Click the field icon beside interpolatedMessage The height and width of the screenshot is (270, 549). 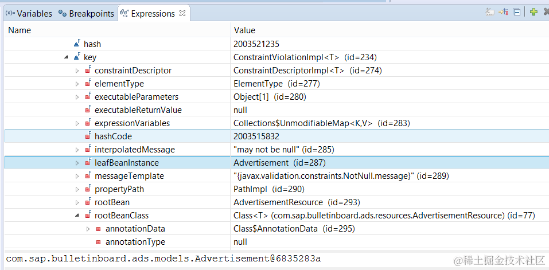pos(88,150)
